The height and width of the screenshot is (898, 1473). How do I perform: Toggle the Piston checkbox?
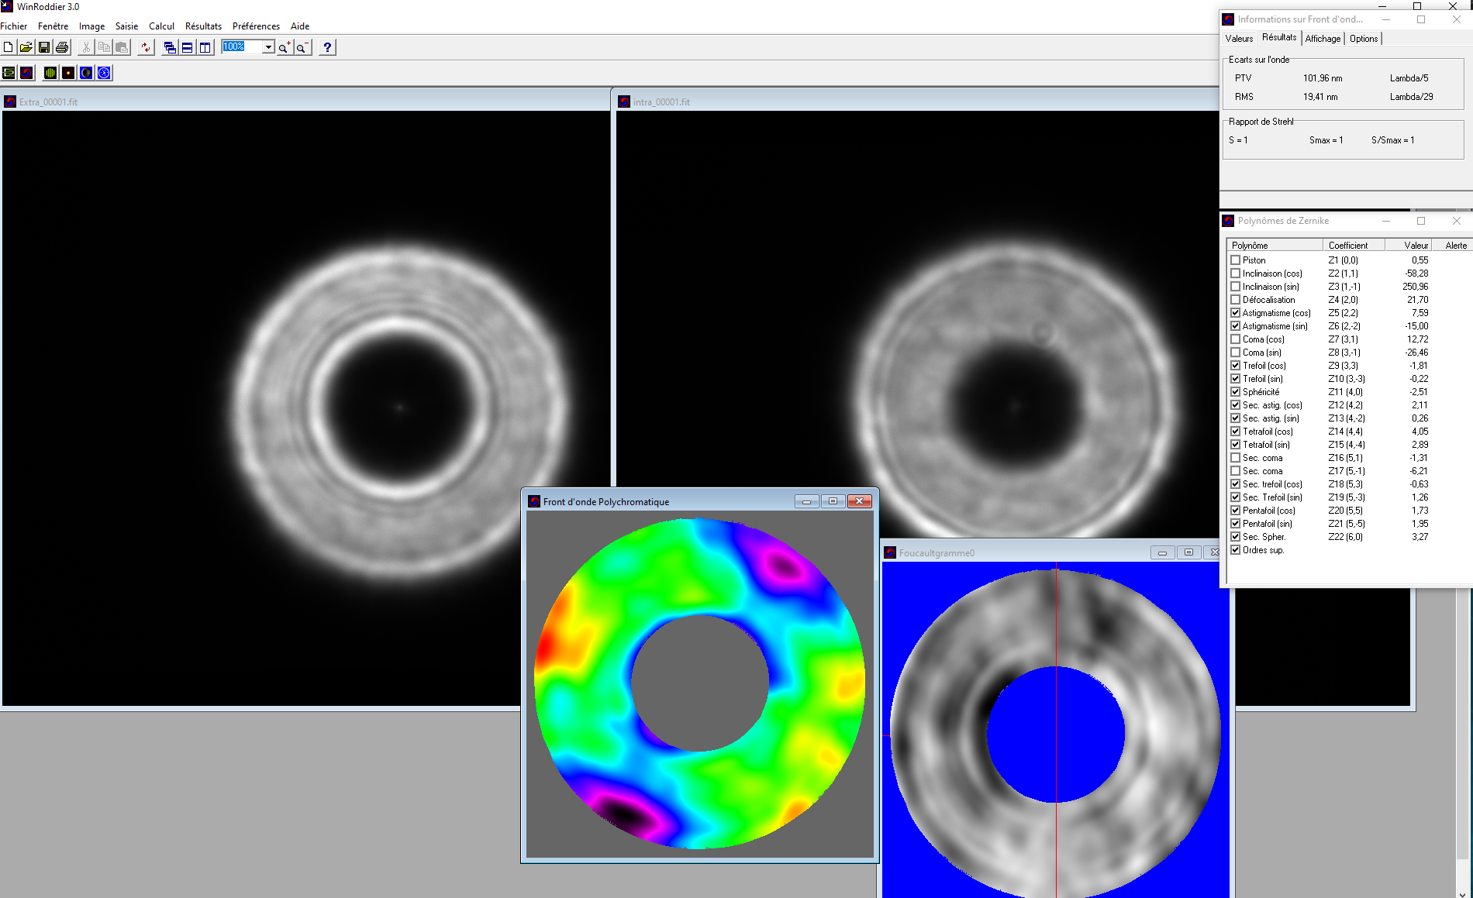coord(1236,260)
